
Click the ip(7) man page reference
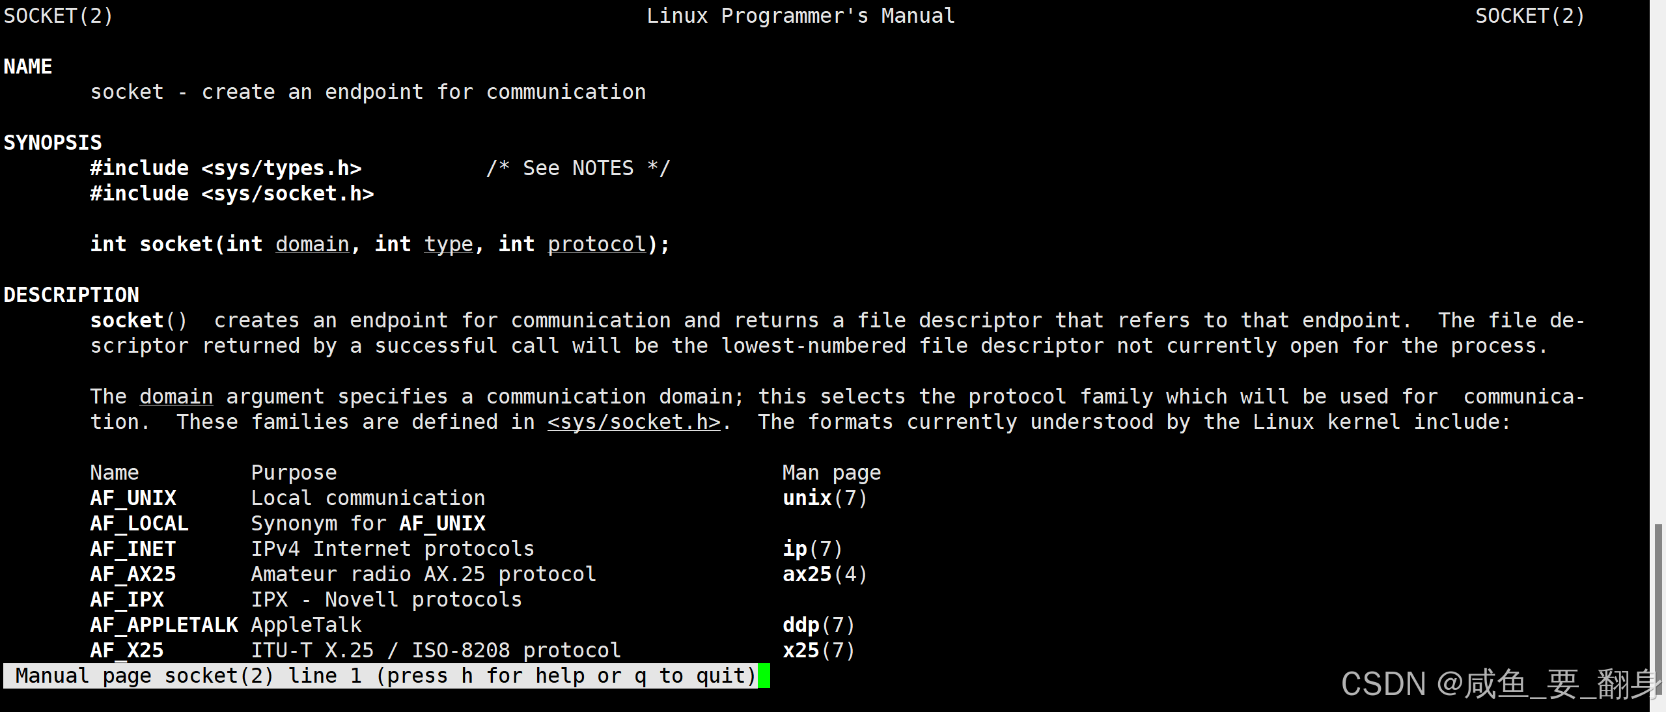pyautogui.click(x=812, y=549)
